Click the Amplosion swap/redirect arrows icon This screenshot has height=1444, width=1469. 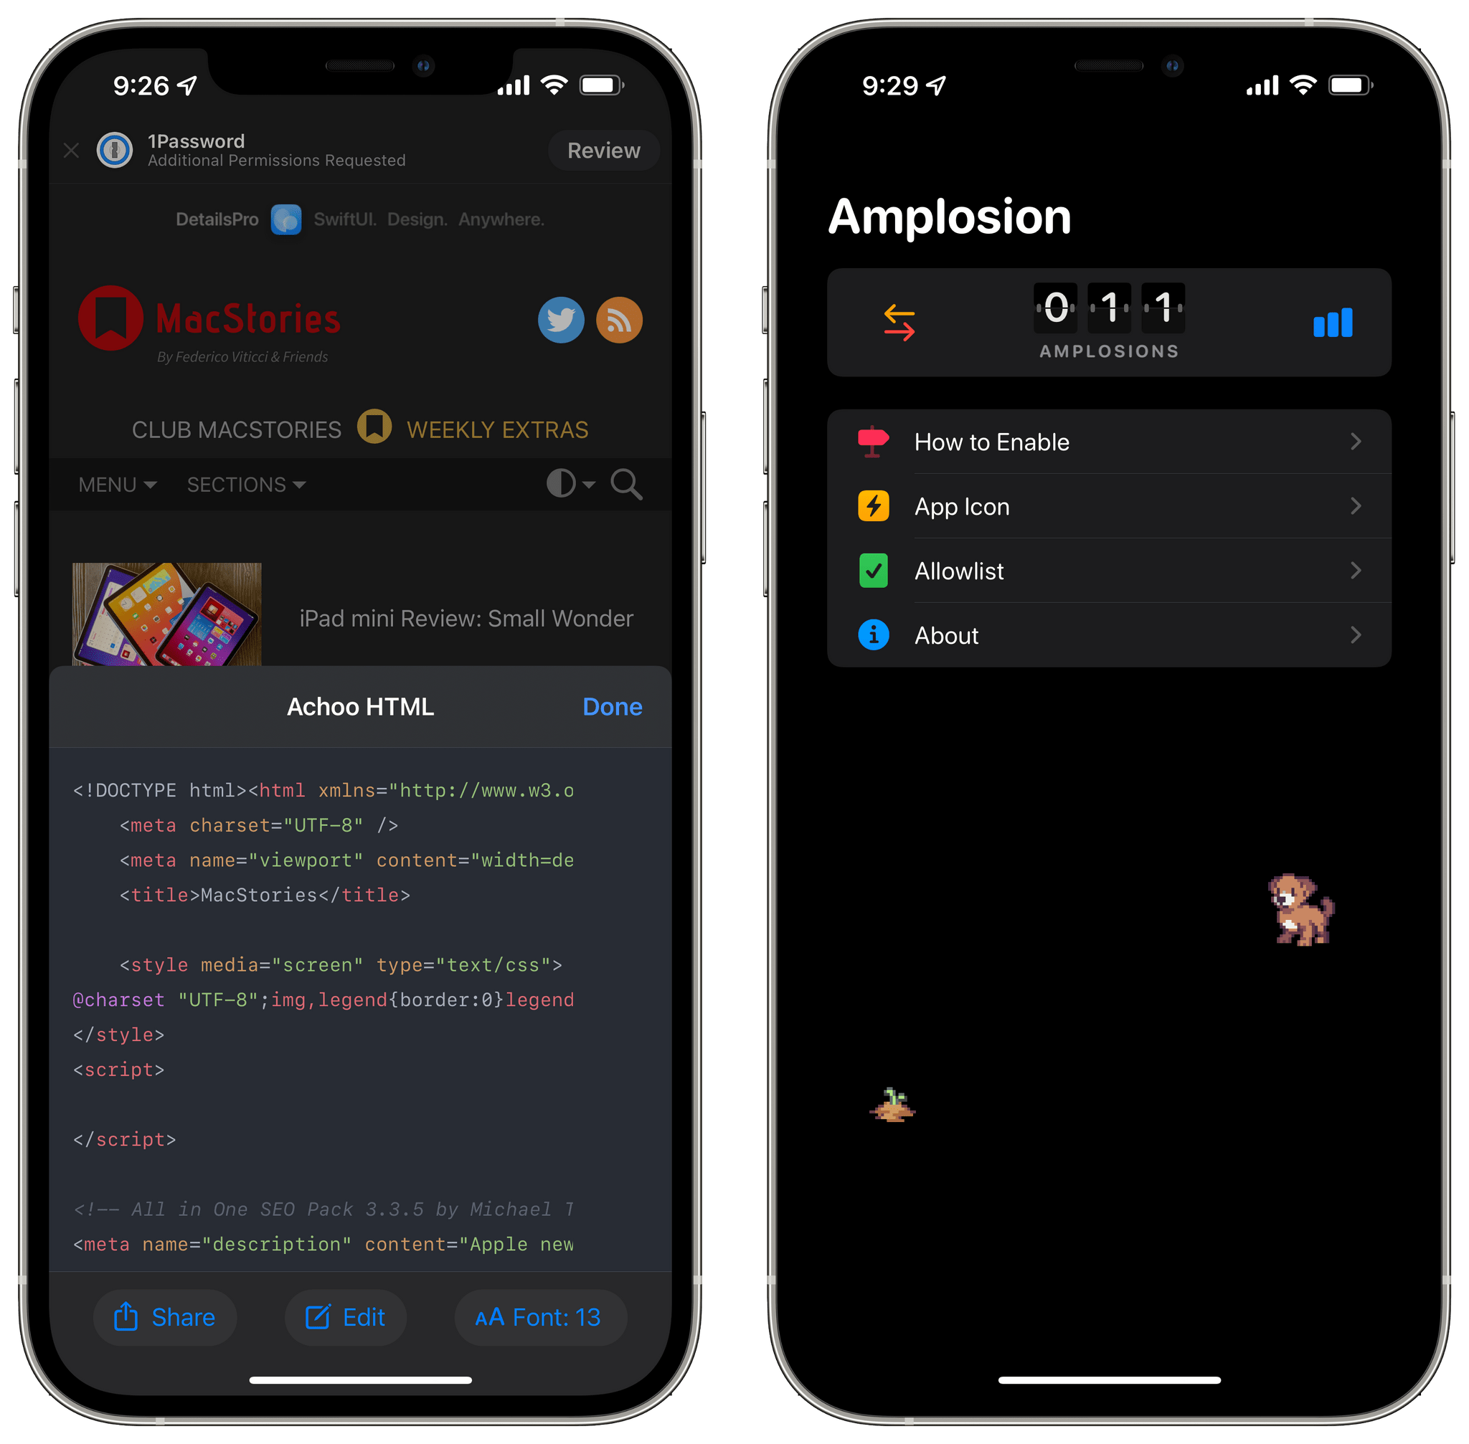900,321
